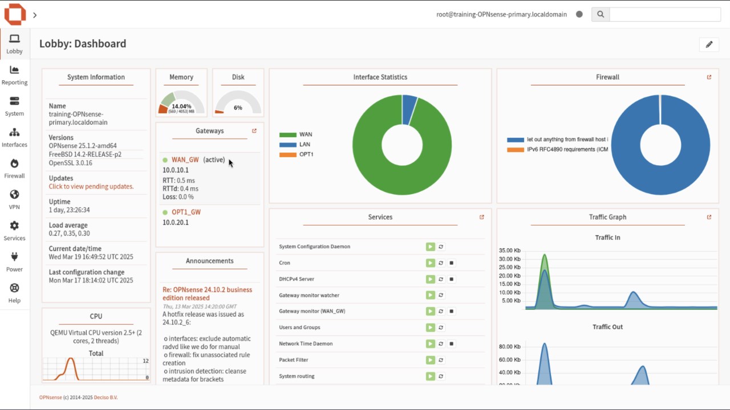
Task: Click the OPNsense logo
Action: point(15,14)
